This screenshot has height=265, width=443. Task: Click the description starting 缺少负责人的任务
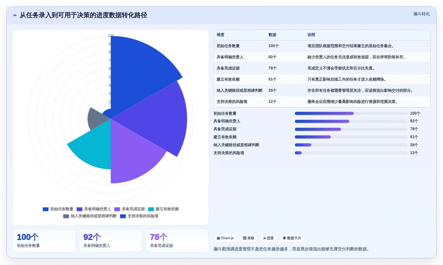(x=357, y=57)
